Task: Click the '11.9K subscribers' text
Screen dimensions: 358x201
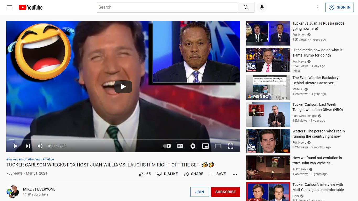Action: pos(36,194)
